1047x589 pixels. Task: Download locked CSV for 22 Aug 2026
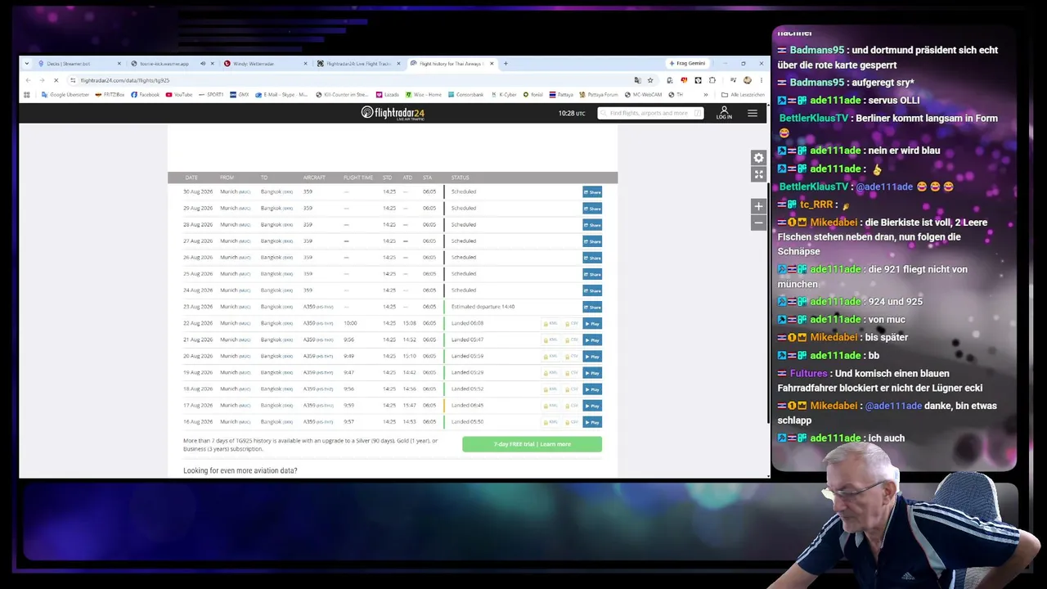[571, 323]
